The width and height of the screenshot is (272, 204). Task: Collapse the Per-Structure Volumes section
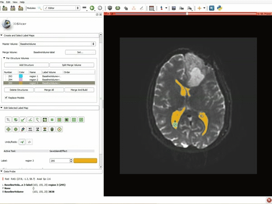[4, 58]
